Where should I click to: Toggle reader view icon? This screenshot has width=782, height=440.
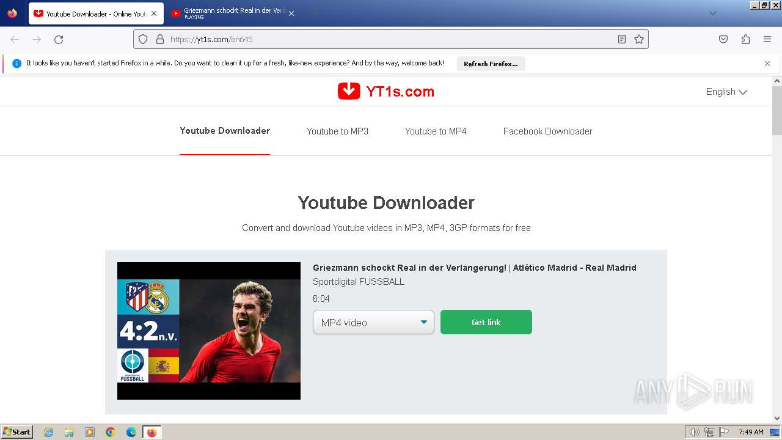622,39
